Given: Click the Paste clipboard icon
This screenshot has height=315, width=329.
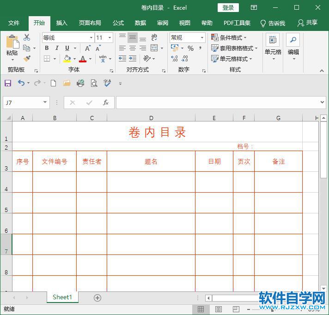Looking at the screenshot, I should click(12, 42).
